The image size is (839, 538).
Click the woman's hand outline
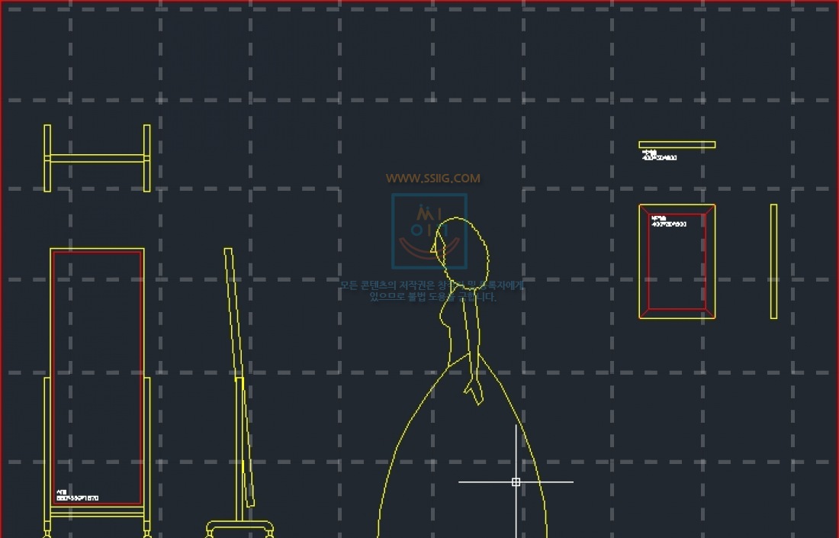[x=475, y=389]
